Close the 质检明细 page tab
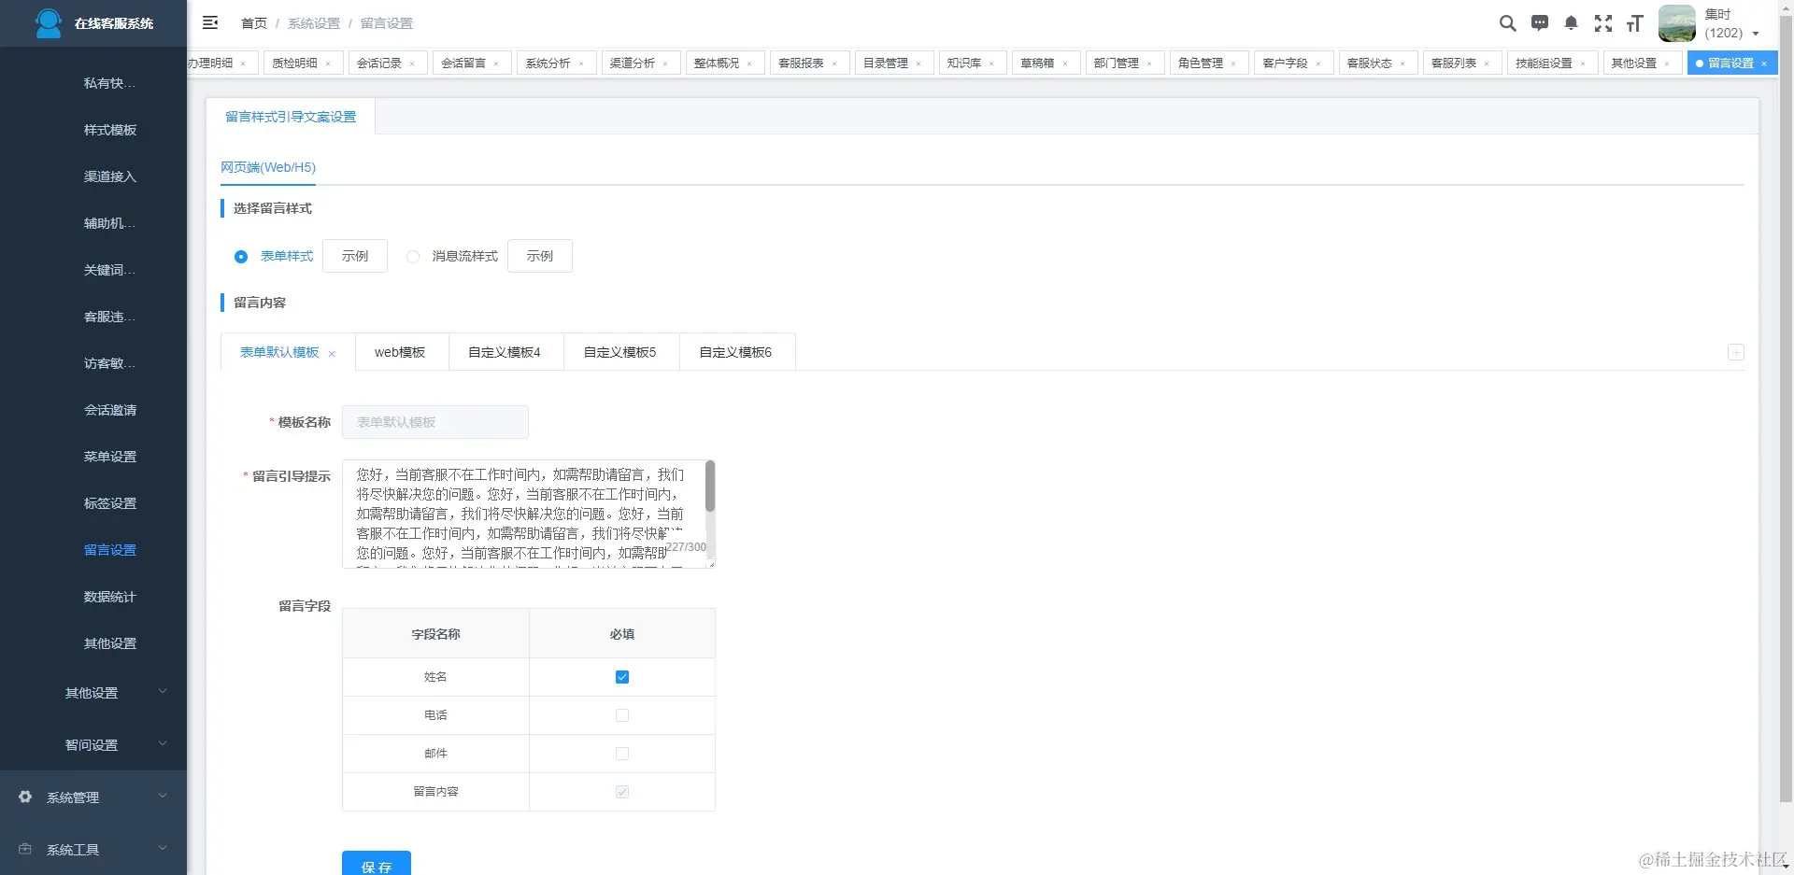1794x875 pixels. [328, 64]
